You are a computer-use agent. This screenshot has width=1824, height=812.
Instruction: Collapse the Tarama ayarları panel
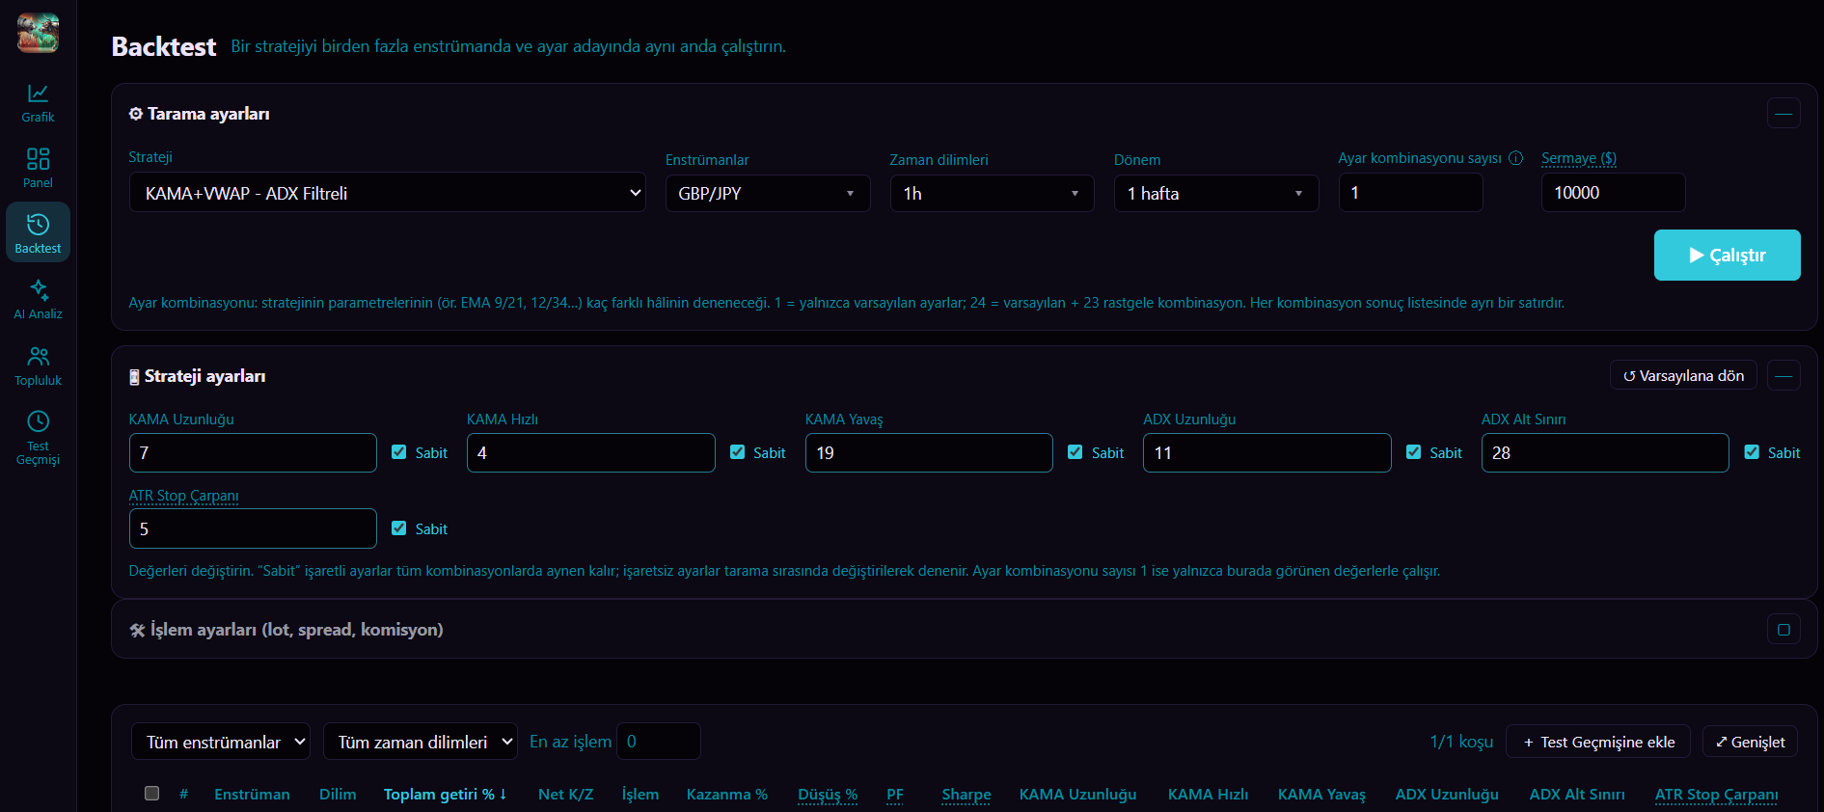(x=1783, y=113)
